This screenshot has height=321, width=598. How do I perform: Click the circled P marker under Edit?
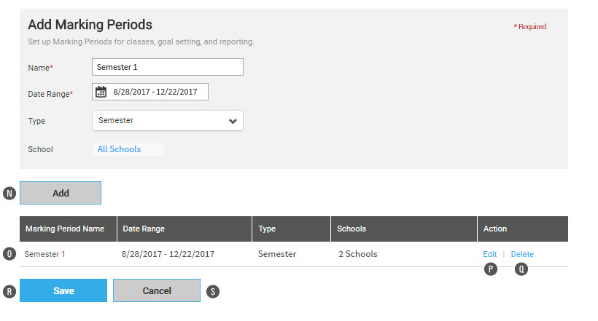[x=491, y=269]
